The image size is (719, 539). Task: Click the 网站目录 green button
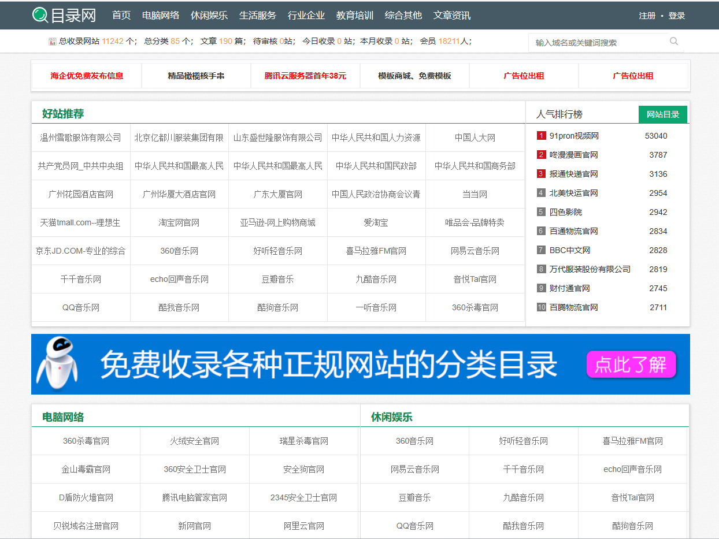[x=663, y=114]
